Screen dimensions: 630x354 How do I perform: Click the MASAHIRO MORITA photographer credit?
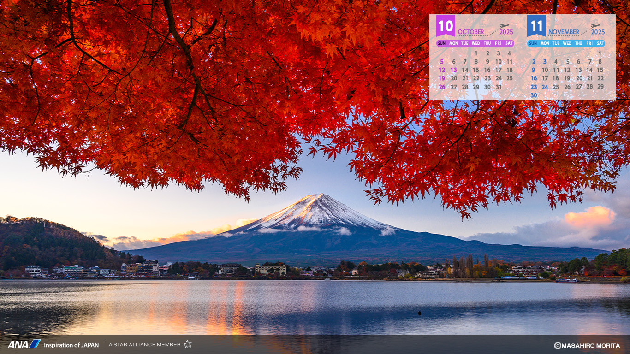coord(591,345)
